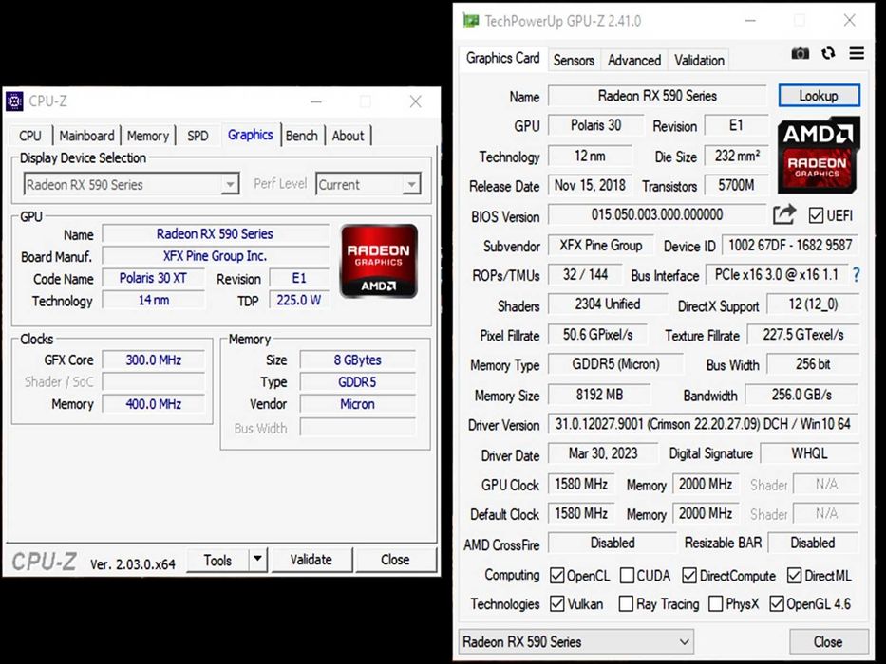Screen dimensions: 886x664
Task: Click the Close button in CPU-Z
Action: click(x=395, y=560)
